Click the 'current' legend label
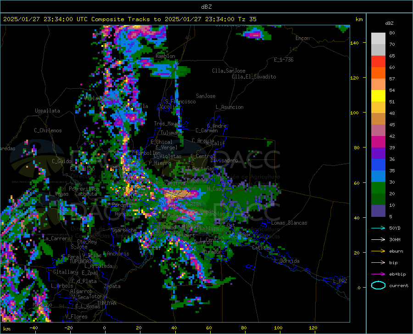The width and height of the screenshot is (413, 334). click(x=399, y=286)
